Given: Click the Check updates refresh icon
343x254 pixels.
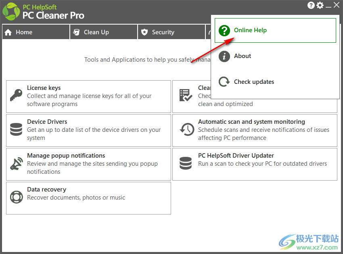Looking at the screenshot, I should [x=224, y=82].
